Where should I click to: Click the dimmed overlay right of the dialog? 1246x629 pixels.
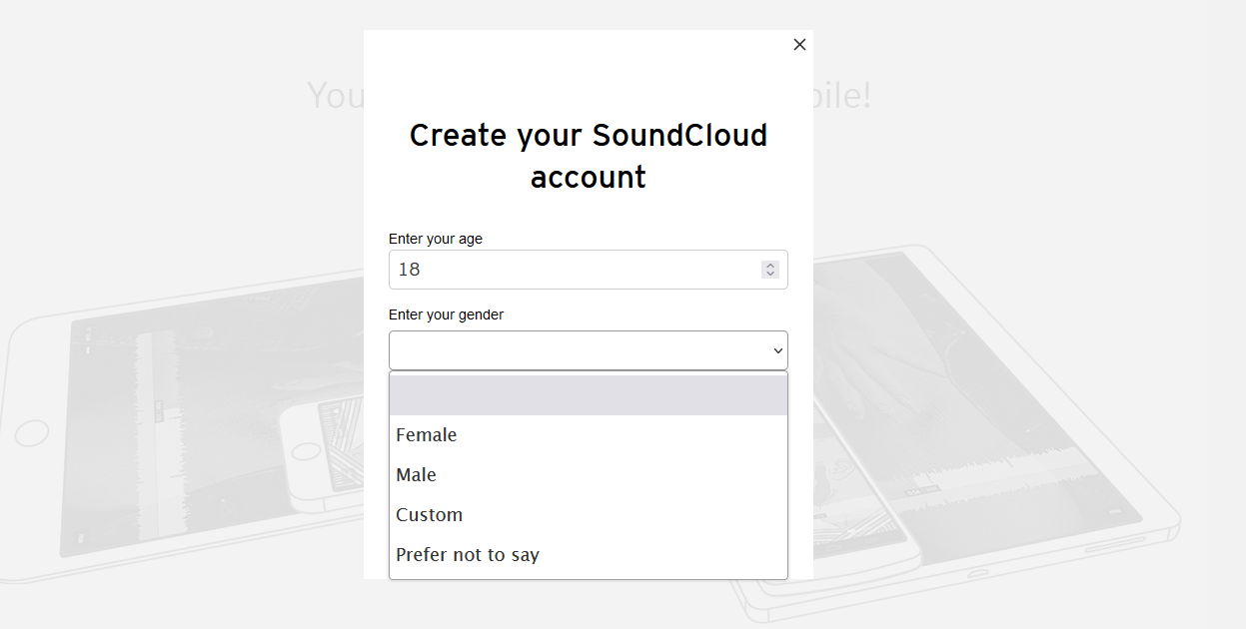coord(1029,150)
